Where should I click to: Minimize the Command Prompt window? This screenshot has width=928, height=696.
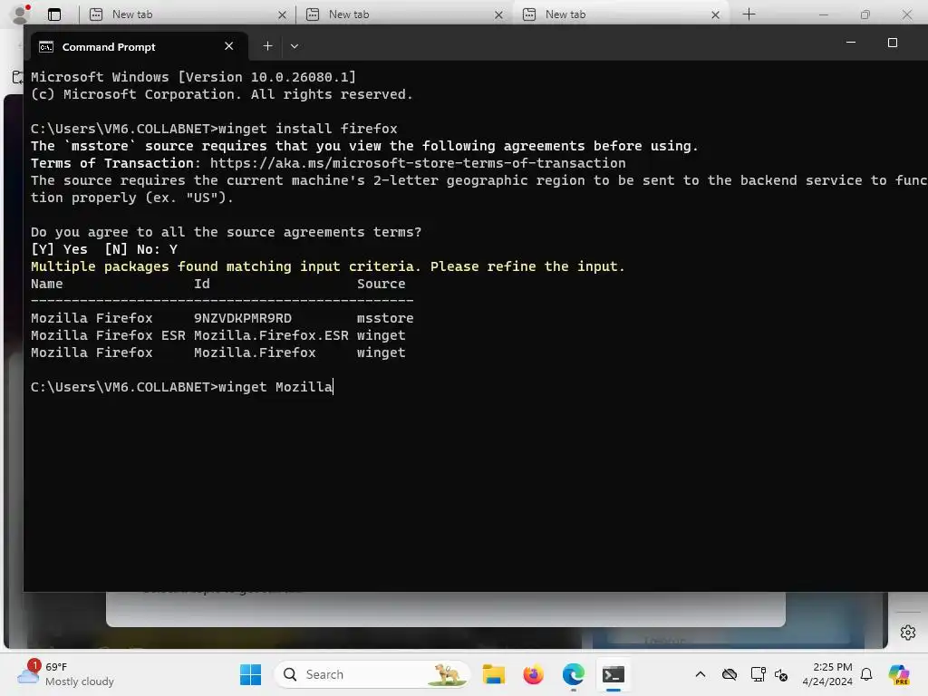pyautogui.click(x=851, y=43)
